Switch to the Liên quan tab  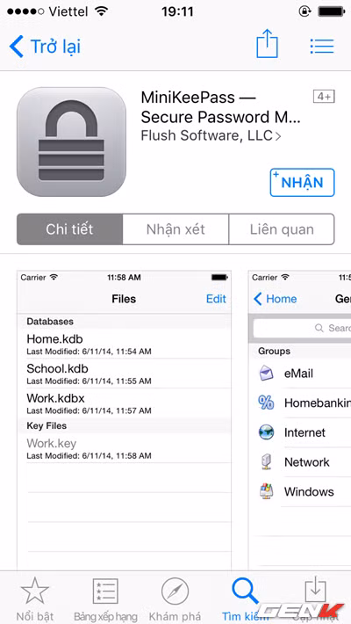point(282,229)
